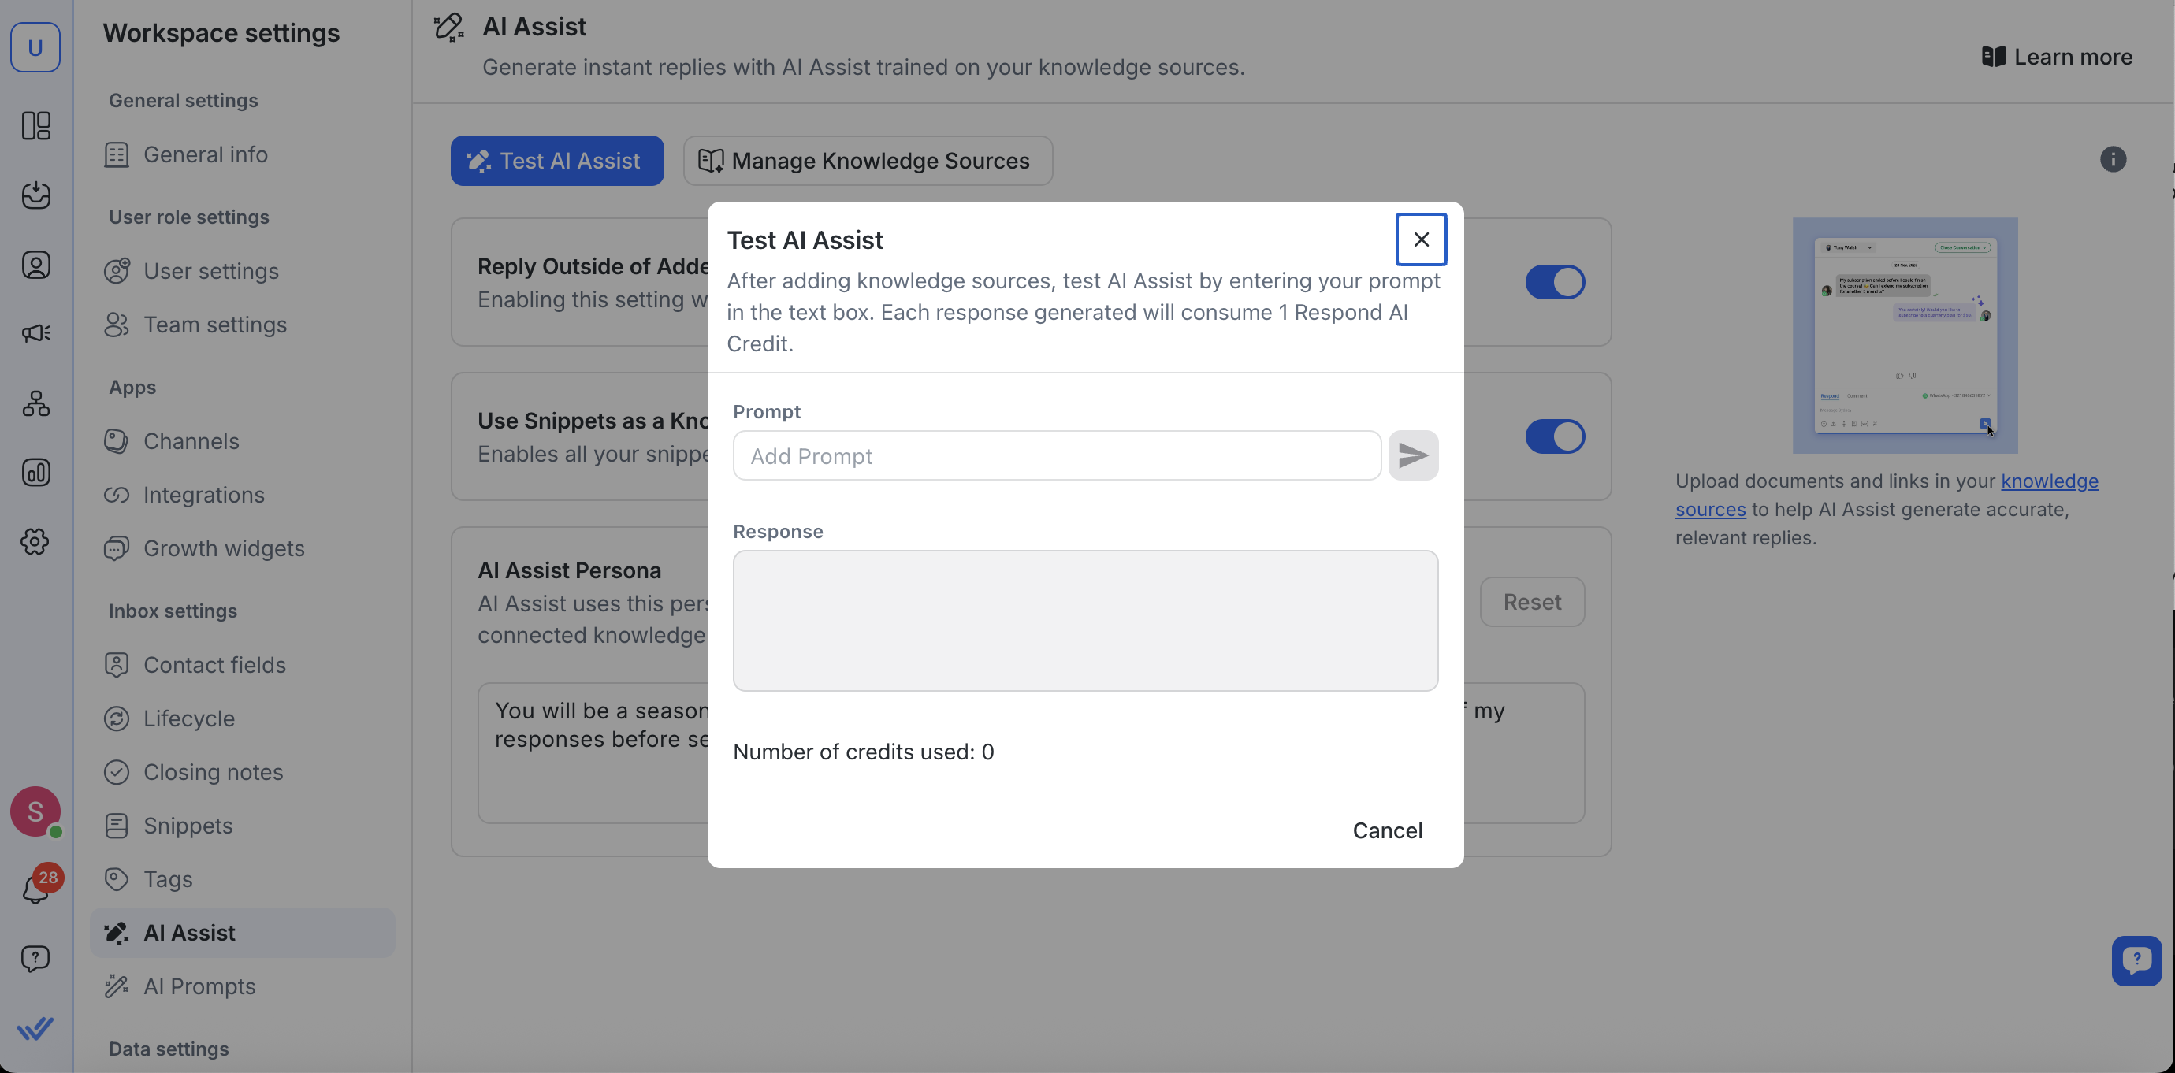
Task: Open Workflows icon in left rail
Action: [x=35, y=403]
